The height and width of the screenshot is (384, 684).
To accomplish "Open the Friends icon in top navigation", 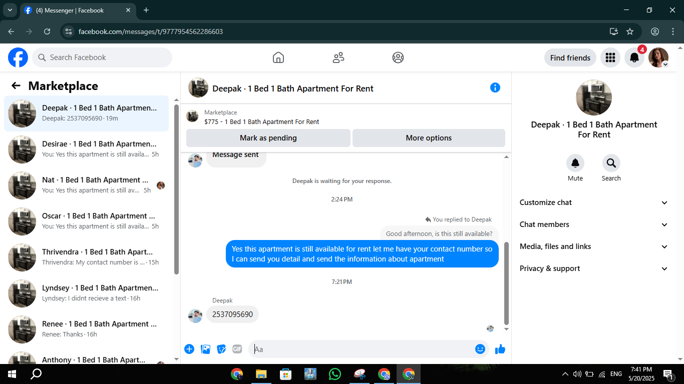I will (x=338, y=57).
